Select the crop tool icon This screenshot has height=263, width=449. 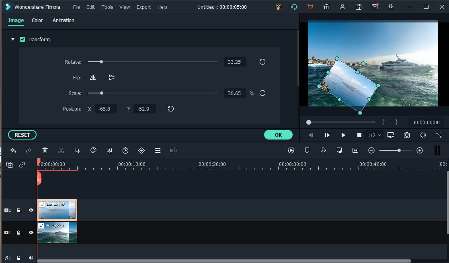(x=77, y=150)
